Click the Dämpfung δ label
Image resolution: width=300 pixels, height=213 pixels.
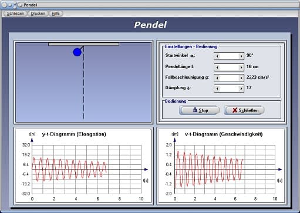[178, 88]
